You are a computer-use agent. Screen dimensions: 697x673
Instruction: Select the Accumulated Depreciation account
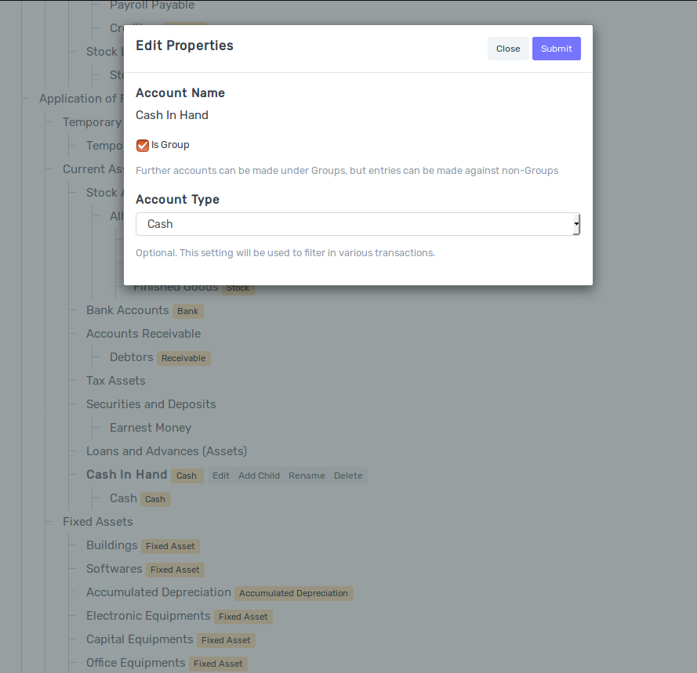click(x=158, y=592)
